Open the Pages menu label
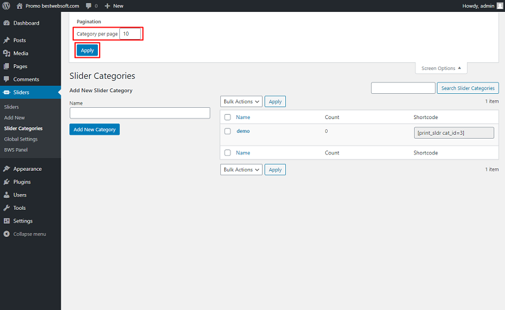Image resolution: width=505 pixels, height=310 pixels. click(x=20, y=66)
